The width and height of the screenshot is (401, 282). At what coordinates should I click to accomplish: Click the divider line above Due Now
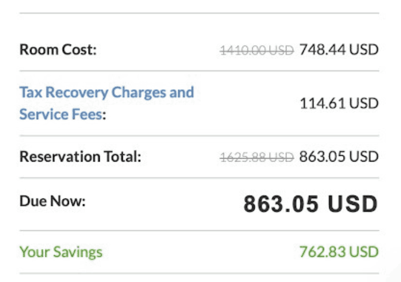199,178
